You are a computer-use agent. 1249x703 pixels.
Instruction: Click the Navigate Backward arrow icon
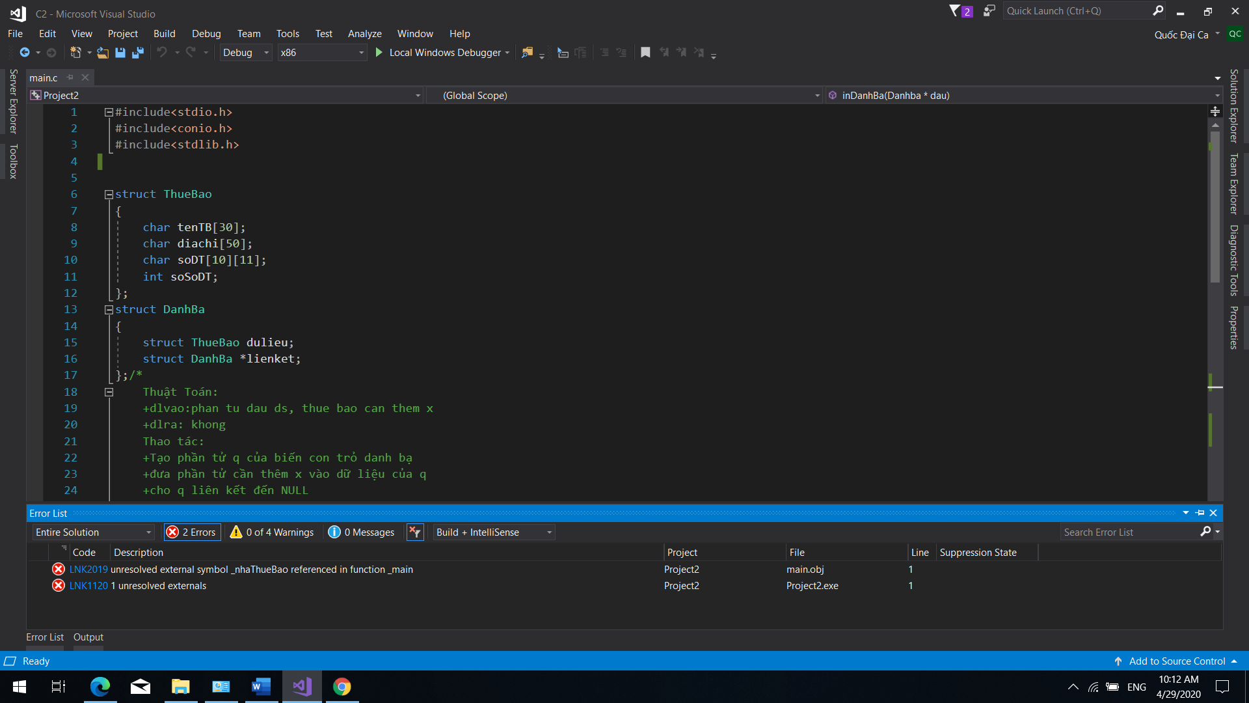[x=25, y=53]
